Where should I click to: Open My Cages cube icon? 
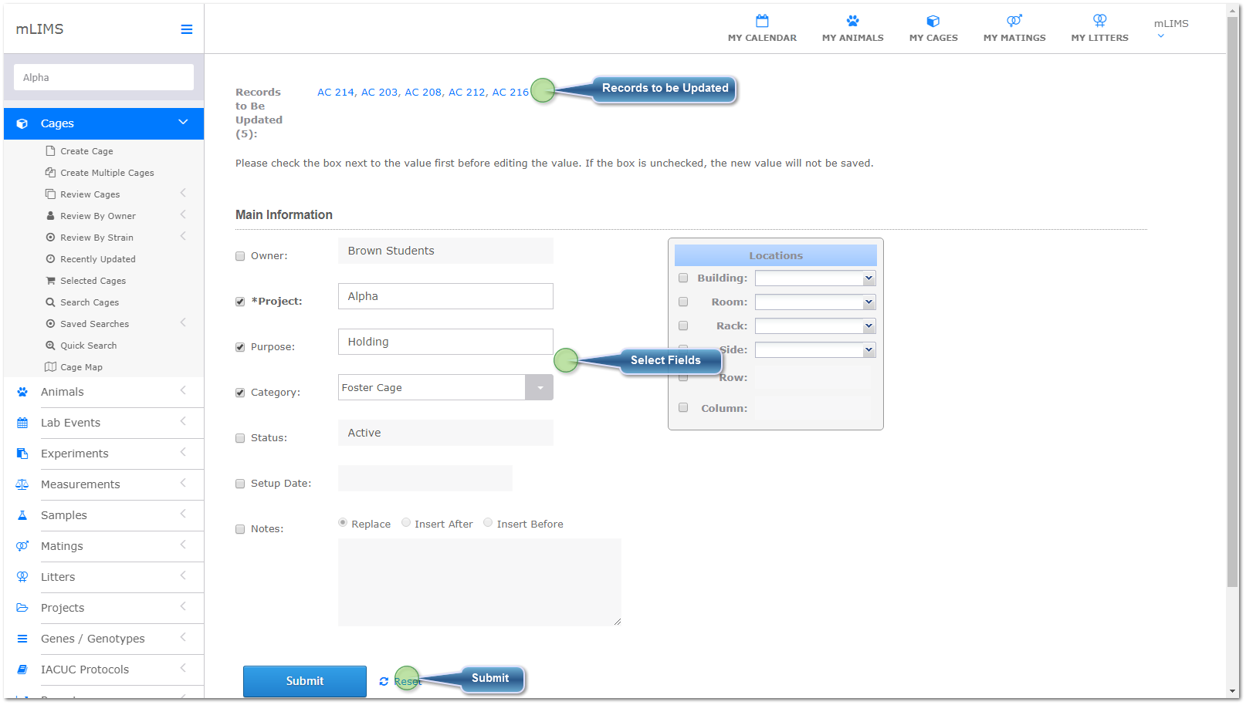(933, 21)
